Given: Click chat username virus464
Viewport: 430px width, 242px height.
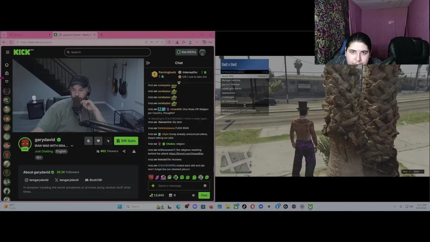Looking at the screenshot, I should coord(176,109).
